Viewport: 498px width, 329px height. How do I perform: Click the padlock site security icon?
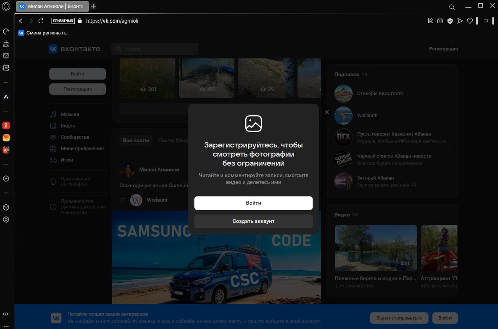(80, 21)
